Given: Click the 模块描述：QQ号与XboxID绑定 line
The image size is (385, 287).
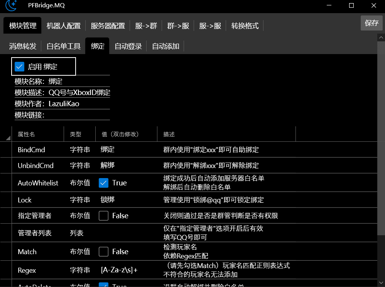Looking at the screenshot, I should pos(62,92).
